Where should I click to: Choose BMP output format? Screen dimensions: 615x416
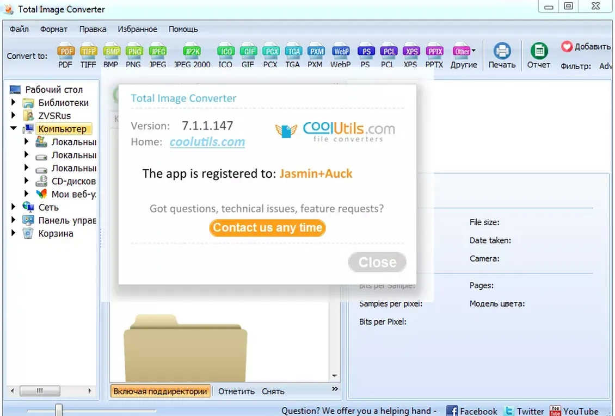tap(111, 55)
